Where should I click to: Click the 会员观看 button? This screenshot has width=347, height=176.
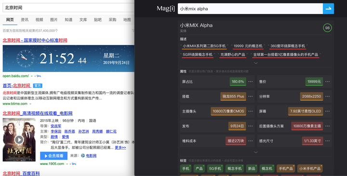coord(54,156)
